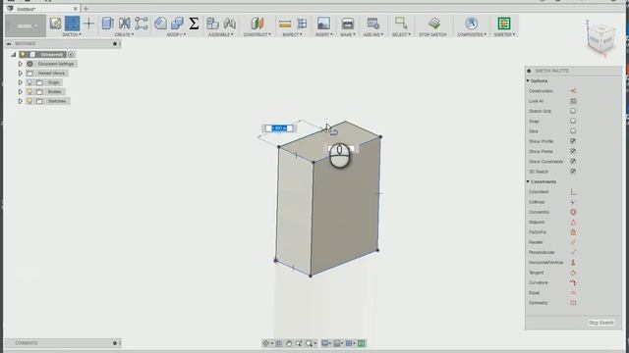The height and width of the screenshot is (353, 629).
Task: Uncheck the Show Profile checkbox
Action: pos(573,141)
